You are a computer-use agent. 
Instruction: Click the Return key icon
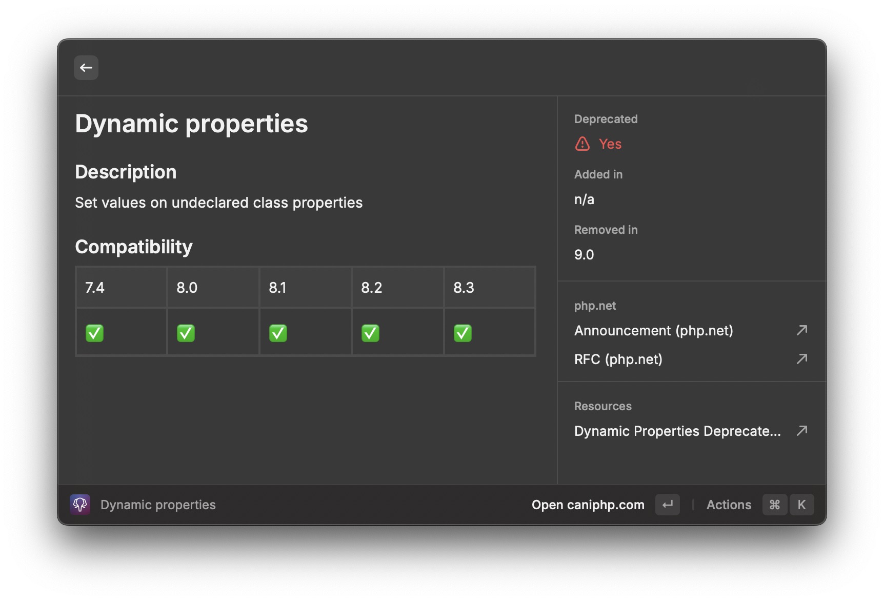tap(668, 505)
